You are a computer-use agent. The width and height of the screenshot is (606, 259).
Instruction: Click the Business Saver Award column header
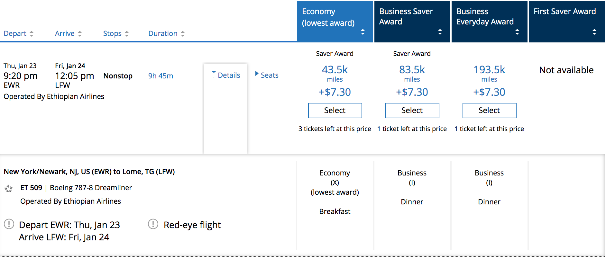click(406, 17)
